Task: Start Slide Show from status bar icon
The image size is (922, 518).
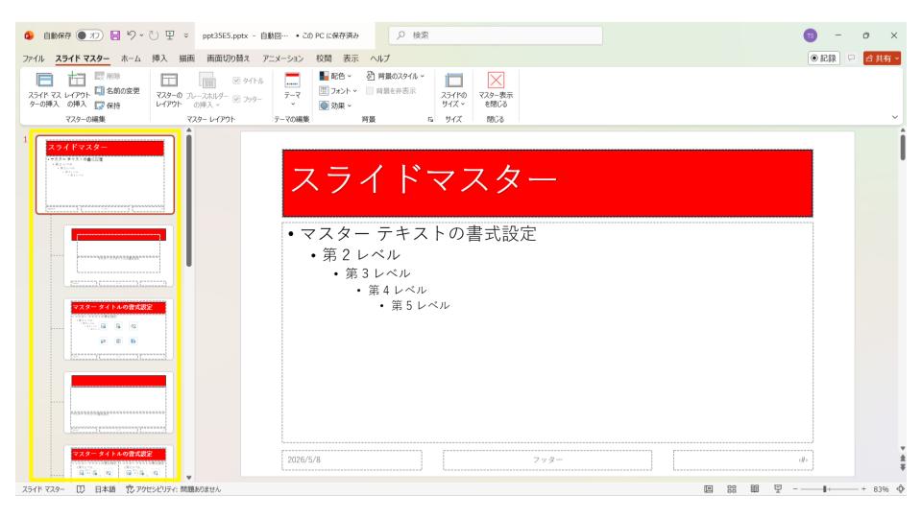Action: 778,488
